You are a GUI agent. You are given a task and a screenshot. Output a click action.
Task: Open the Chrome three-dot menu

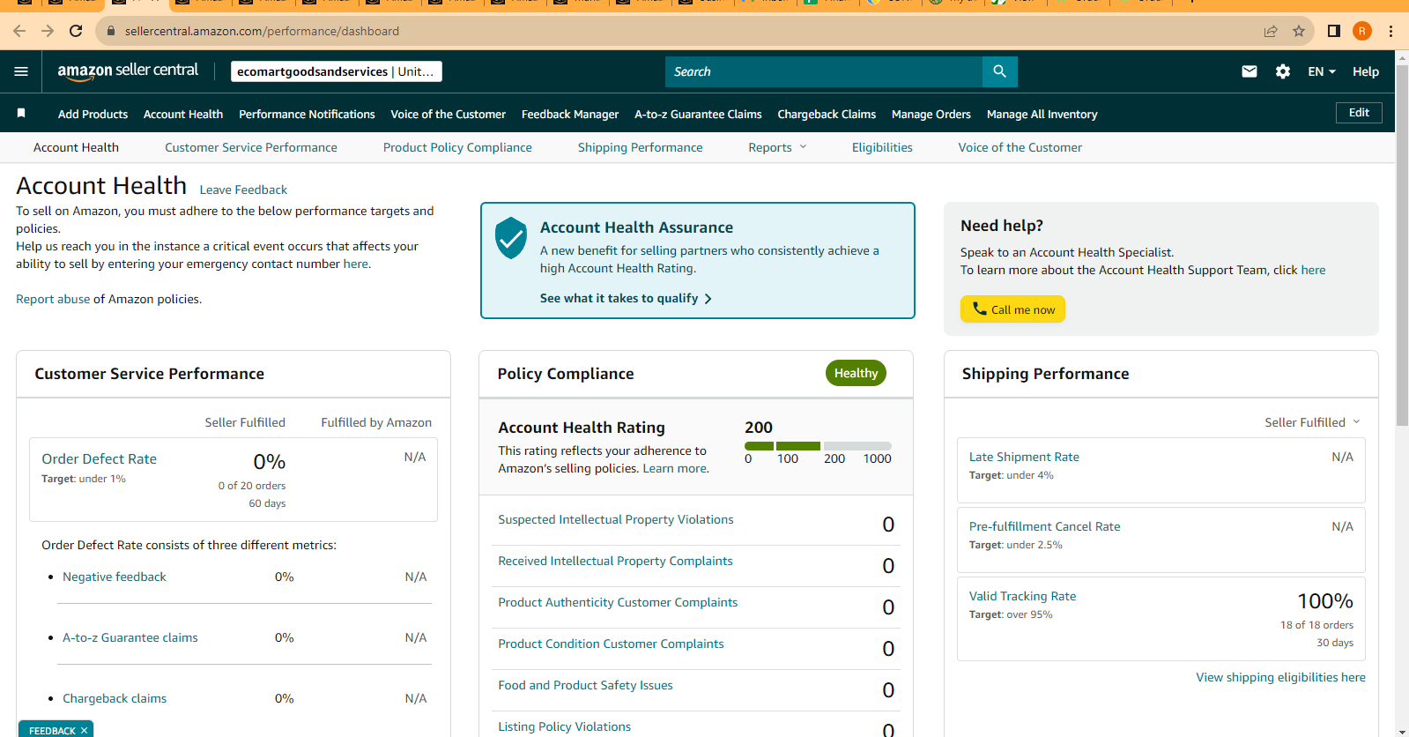coord(1390,31)
